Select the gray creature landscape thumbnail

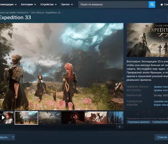click(50, 118)
